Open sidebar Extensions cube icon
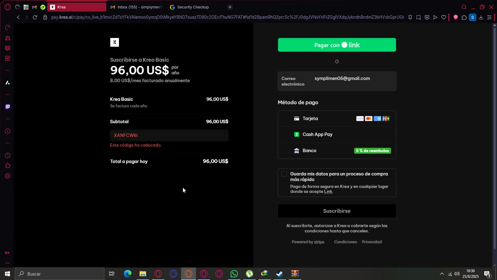This screenshot has width=497, height=280. click(x=8, y=166)
